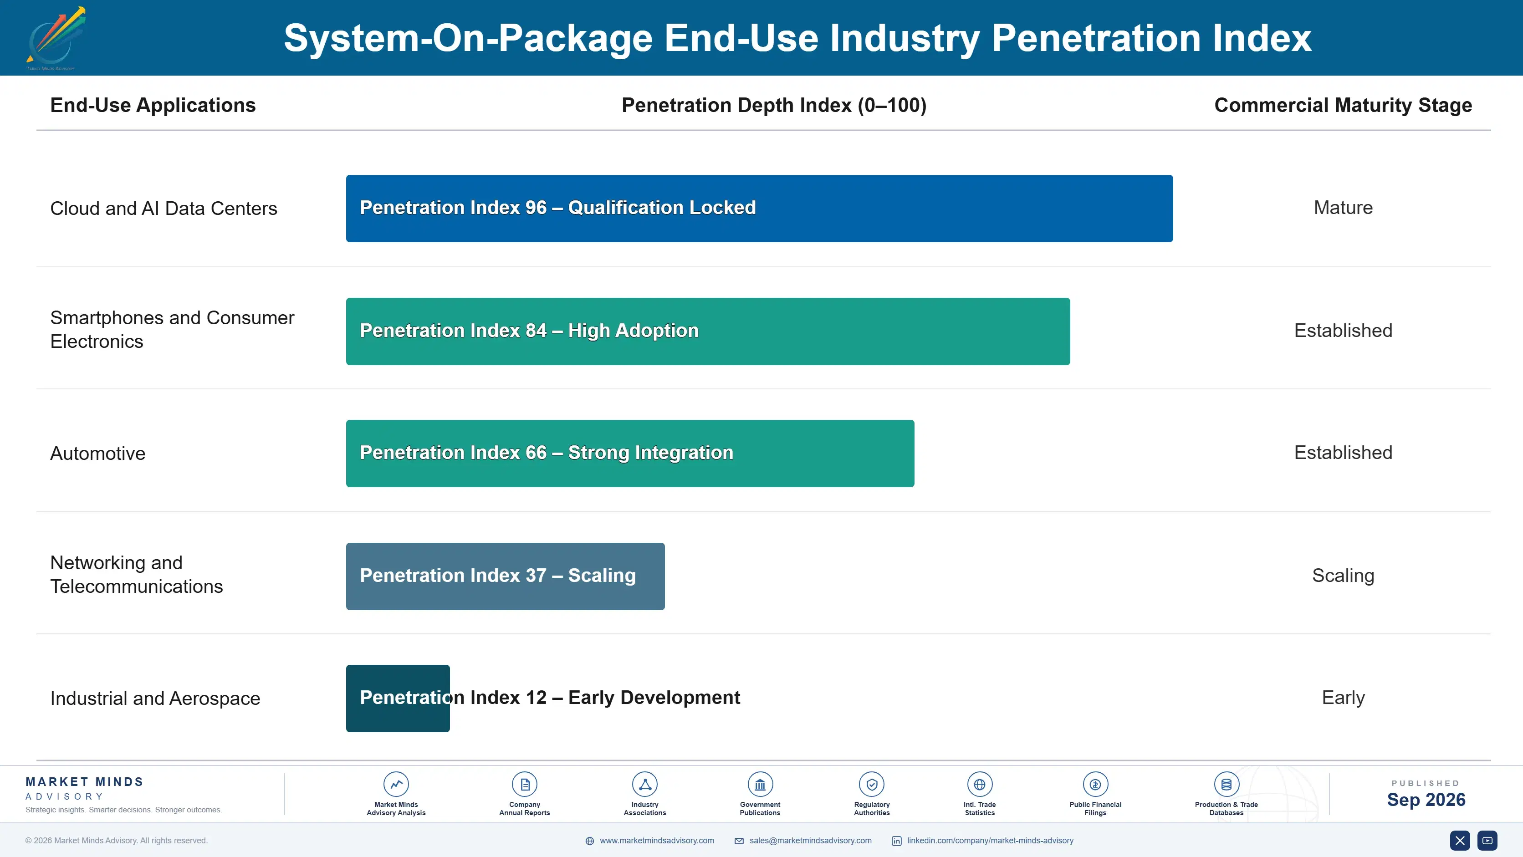Click the envelope icon beside sales email

pyautogui.click(x=739, y=841)
